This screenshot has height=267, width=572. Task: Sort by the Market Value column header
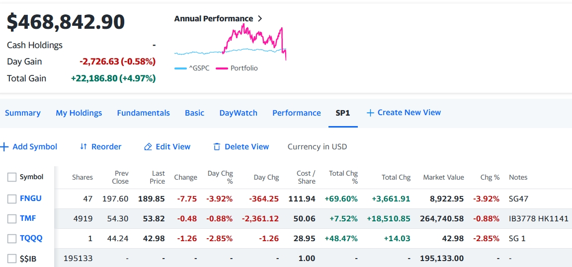443,177
